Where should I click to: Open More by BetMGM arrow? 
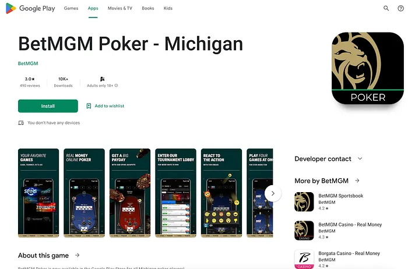tap(357, 180)
